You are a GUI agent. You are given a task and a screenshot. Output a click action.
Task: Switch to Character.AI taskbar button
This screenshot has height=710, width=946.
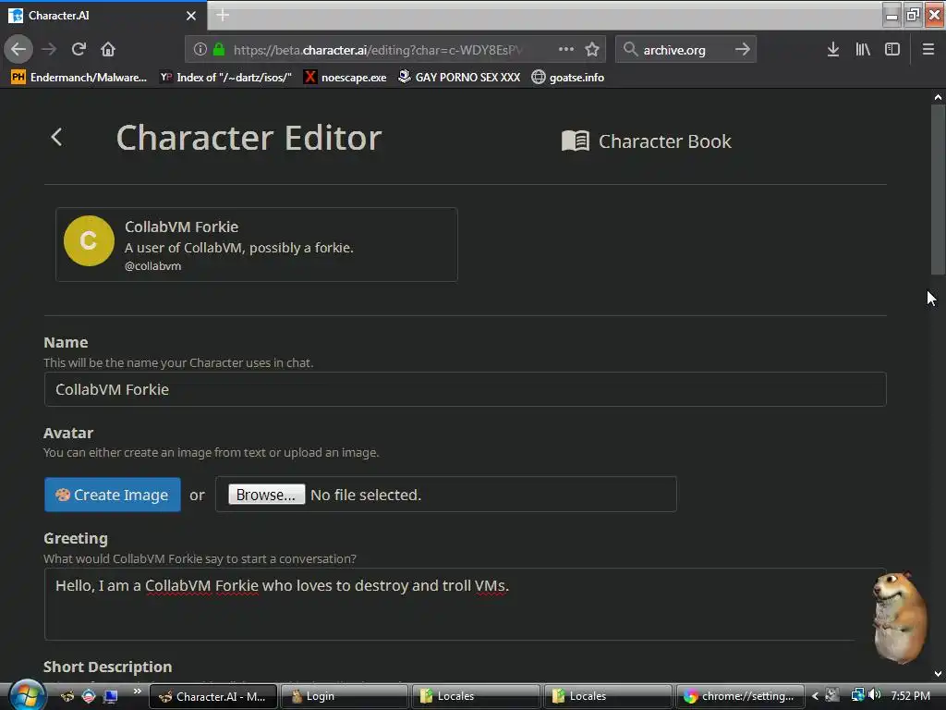[213, 696]
